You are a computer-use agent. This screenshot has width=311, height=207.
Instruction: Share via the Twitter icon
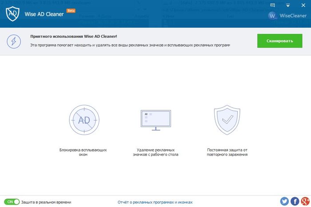tap(284, 201)
